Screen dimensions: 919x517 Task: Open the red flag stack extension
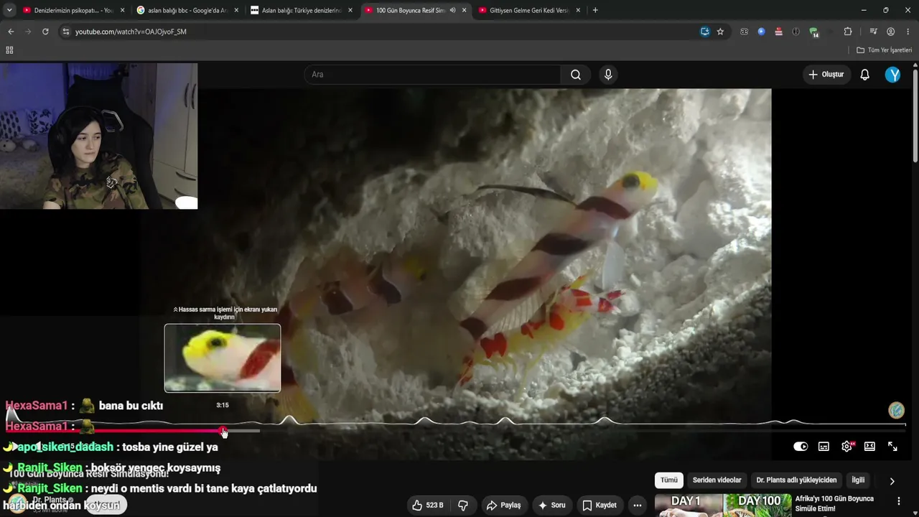point(778,32)
